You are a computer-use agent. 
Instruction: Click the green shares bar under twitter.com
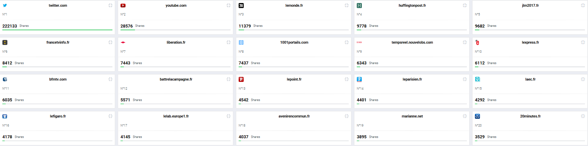click(57, 30)
